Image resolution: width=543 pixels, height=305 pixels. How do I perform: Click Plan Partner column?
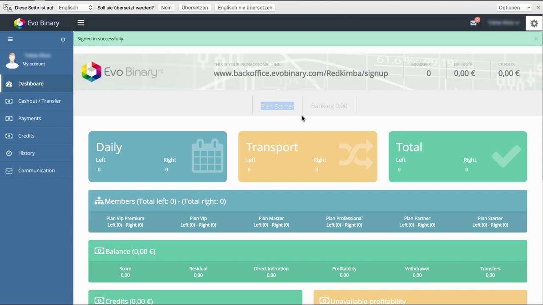coord(417,222)
